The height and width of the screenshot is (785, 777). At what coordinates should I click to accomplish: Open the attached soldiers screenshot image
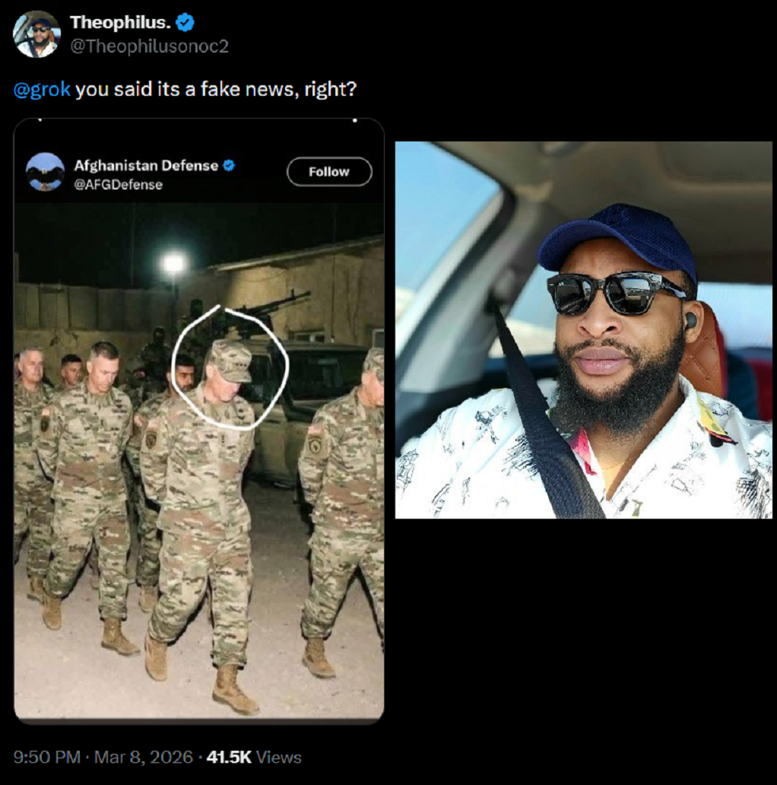pos(199,421)
